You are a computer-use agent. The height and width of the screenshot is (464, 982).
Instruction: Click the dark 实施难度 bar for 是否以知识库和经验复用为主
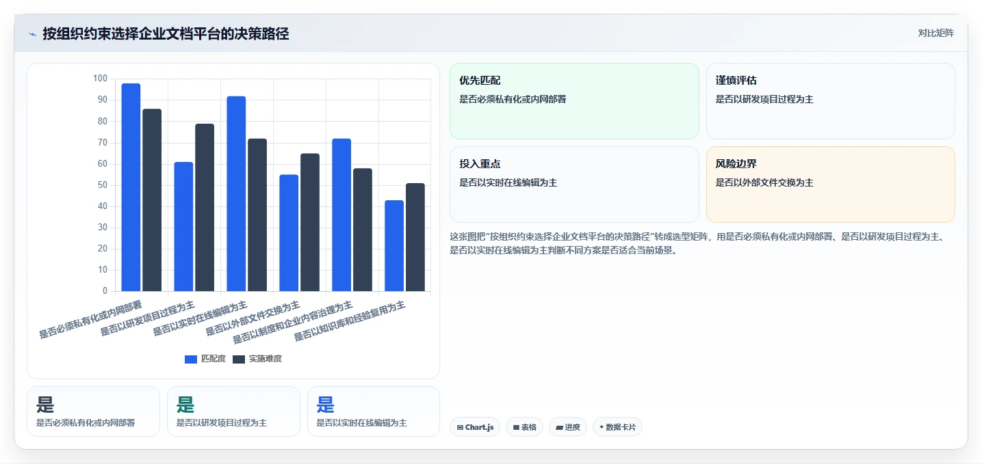(415, 237)
